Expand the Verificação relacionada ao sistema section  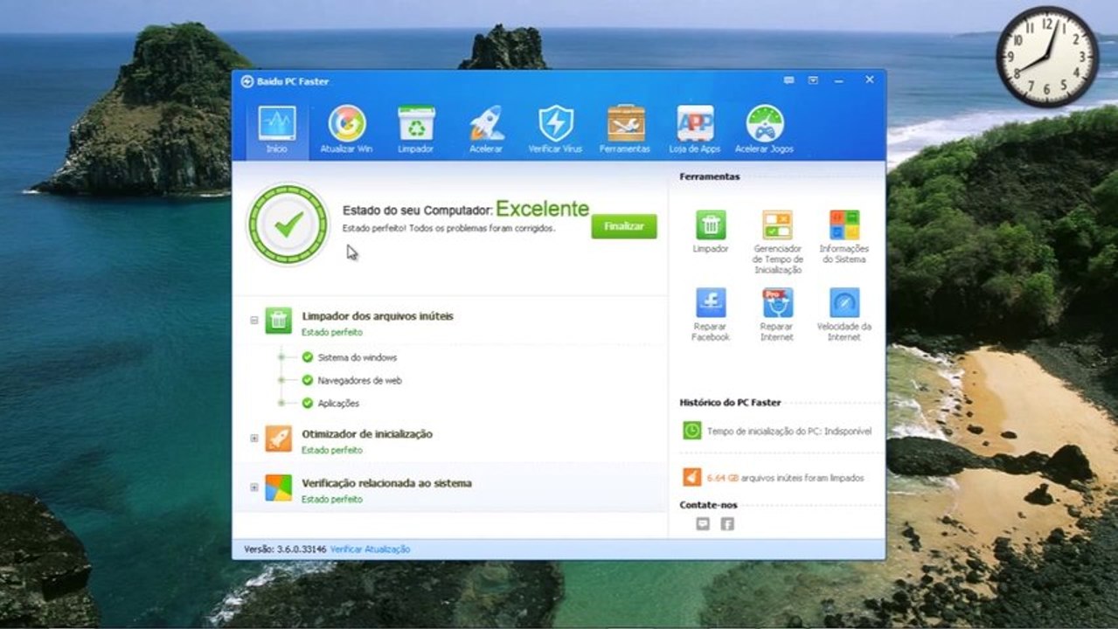pyautogui.click(x=254, y=487)
